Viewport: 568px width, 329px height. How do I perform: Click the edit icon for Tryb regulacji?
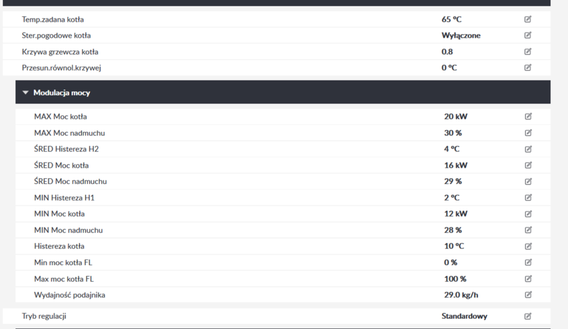pyautogui.click(x=528, y=316)
